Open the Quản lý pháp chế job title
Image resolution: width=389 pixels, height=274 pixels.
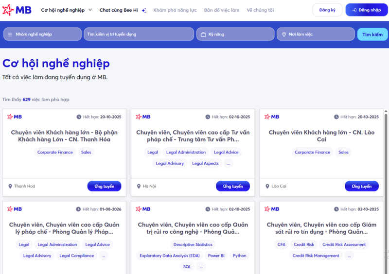tap(64, 228)
